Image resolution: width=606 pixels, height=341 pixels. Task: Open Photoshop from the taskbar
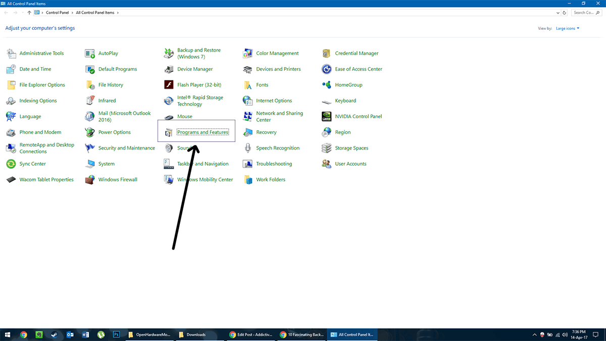116,334
